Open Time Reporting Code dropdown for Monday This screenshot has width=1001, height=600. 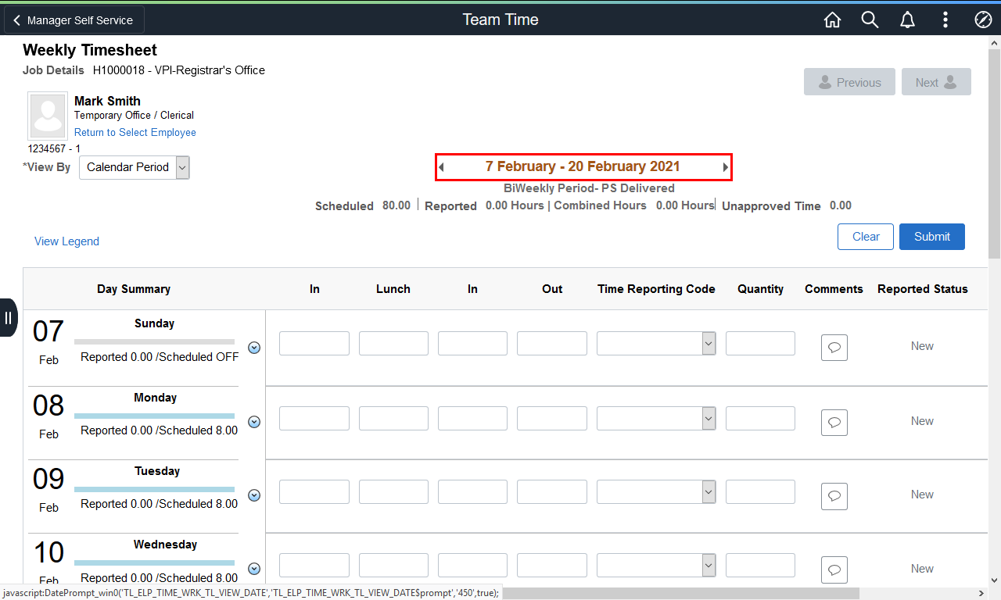[x=655, y=418]
